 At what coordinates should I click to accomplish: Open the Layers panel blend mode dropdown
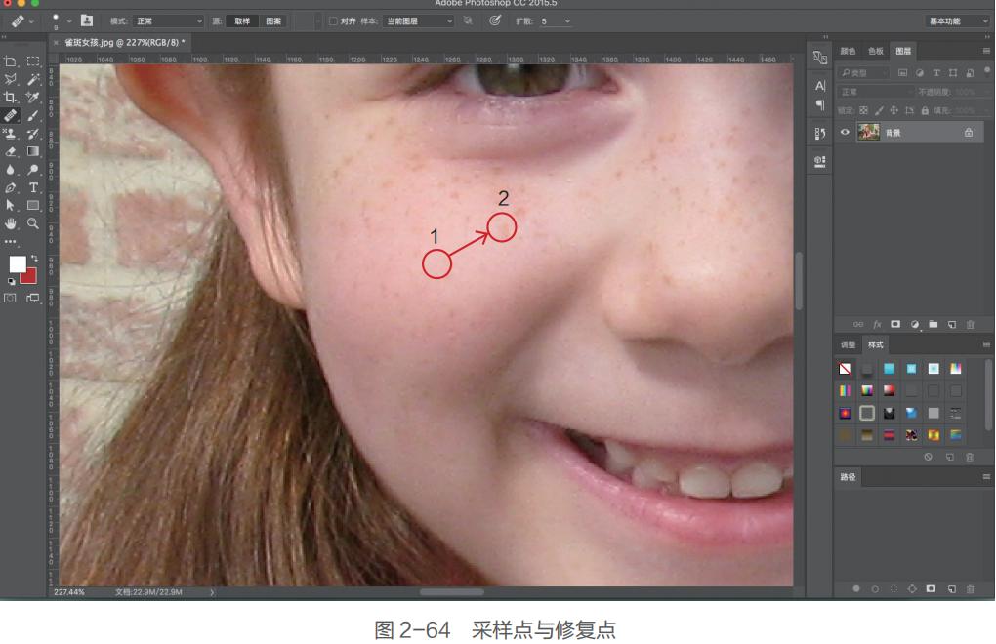pos(875,92)
